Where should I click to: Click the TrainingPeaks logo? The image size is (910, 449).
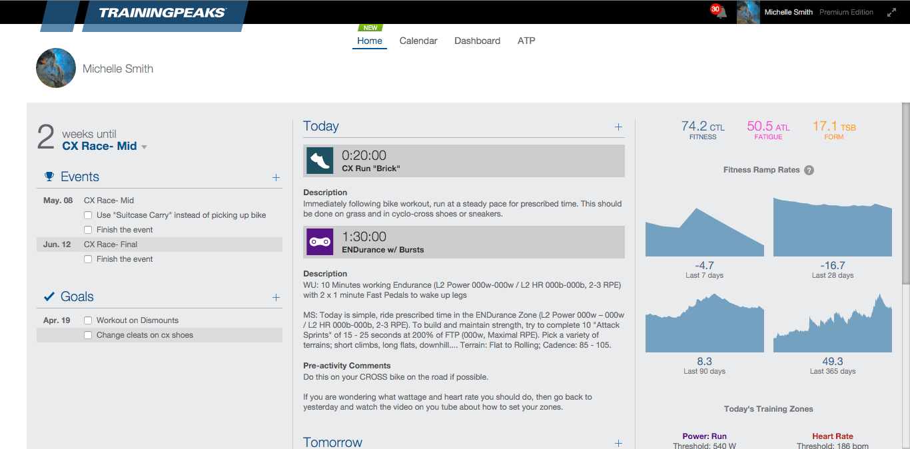pyautogui.click(x=162, y=13)
